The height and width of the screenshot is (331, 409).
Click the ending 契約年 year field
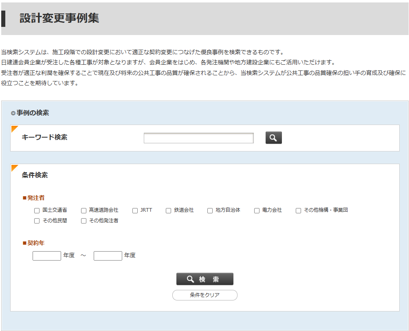click(x=108, y=256)
